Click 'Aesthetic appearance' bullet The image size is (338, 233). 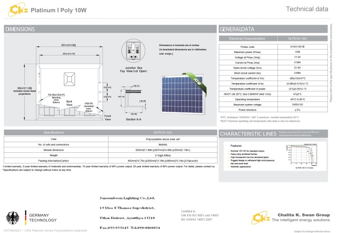point(241,167)
